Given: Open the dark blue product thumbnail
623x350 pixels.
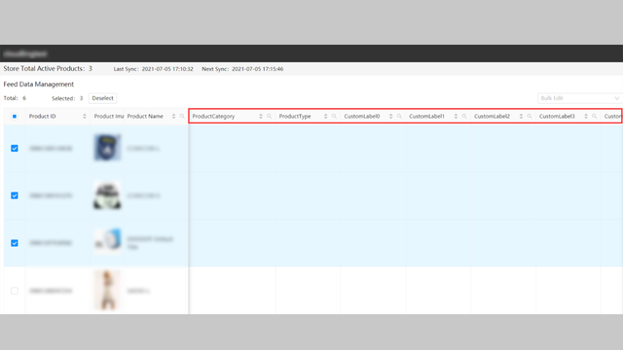Looking at the screenshot, I should (107, 147).
